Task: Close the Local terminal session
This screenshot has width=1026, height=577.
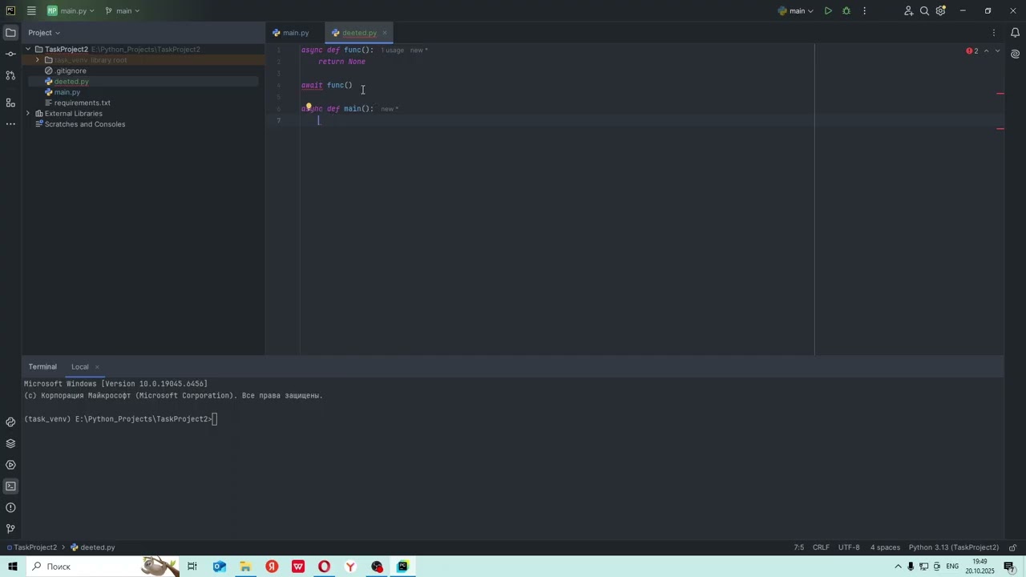Action: (97, 367)
